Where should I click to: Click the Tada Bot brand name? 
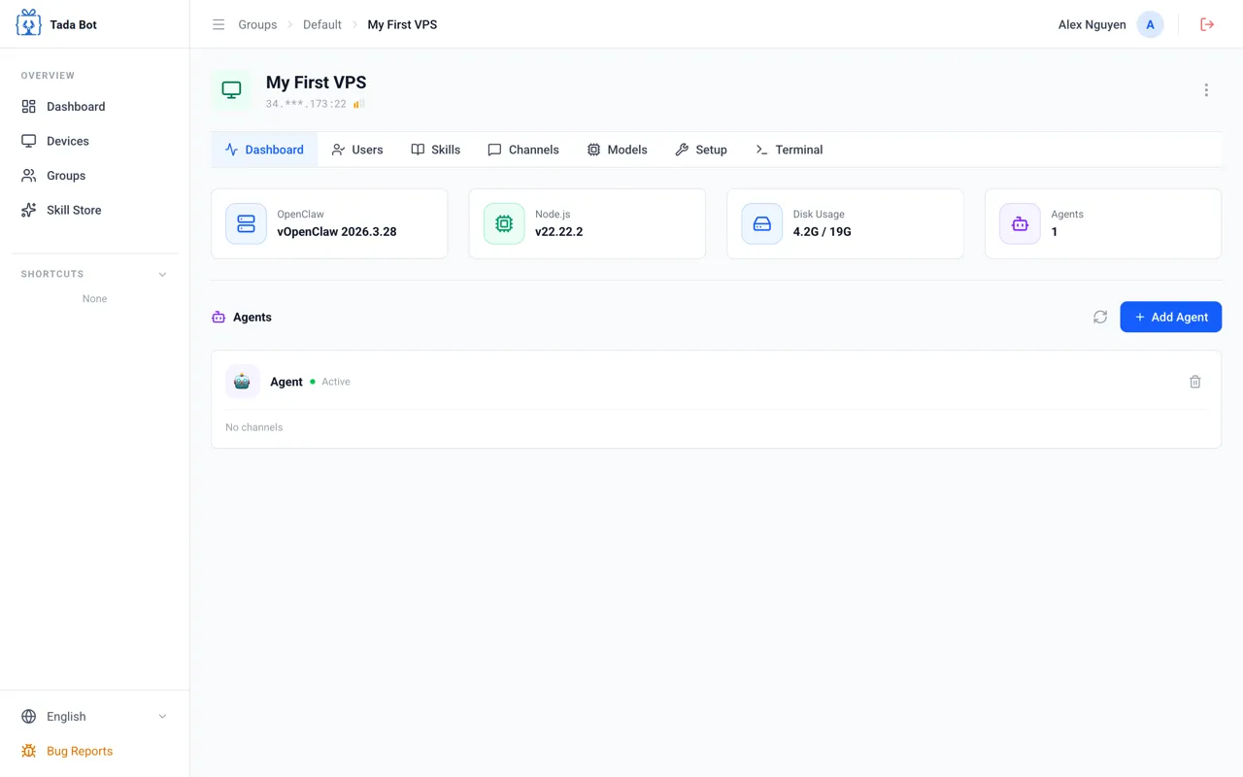click(74, 24)
